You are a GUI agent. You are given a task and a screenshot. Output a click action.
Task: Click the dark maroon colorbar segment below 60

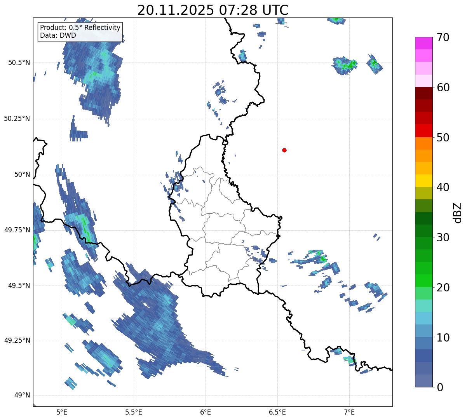point(423,93)
